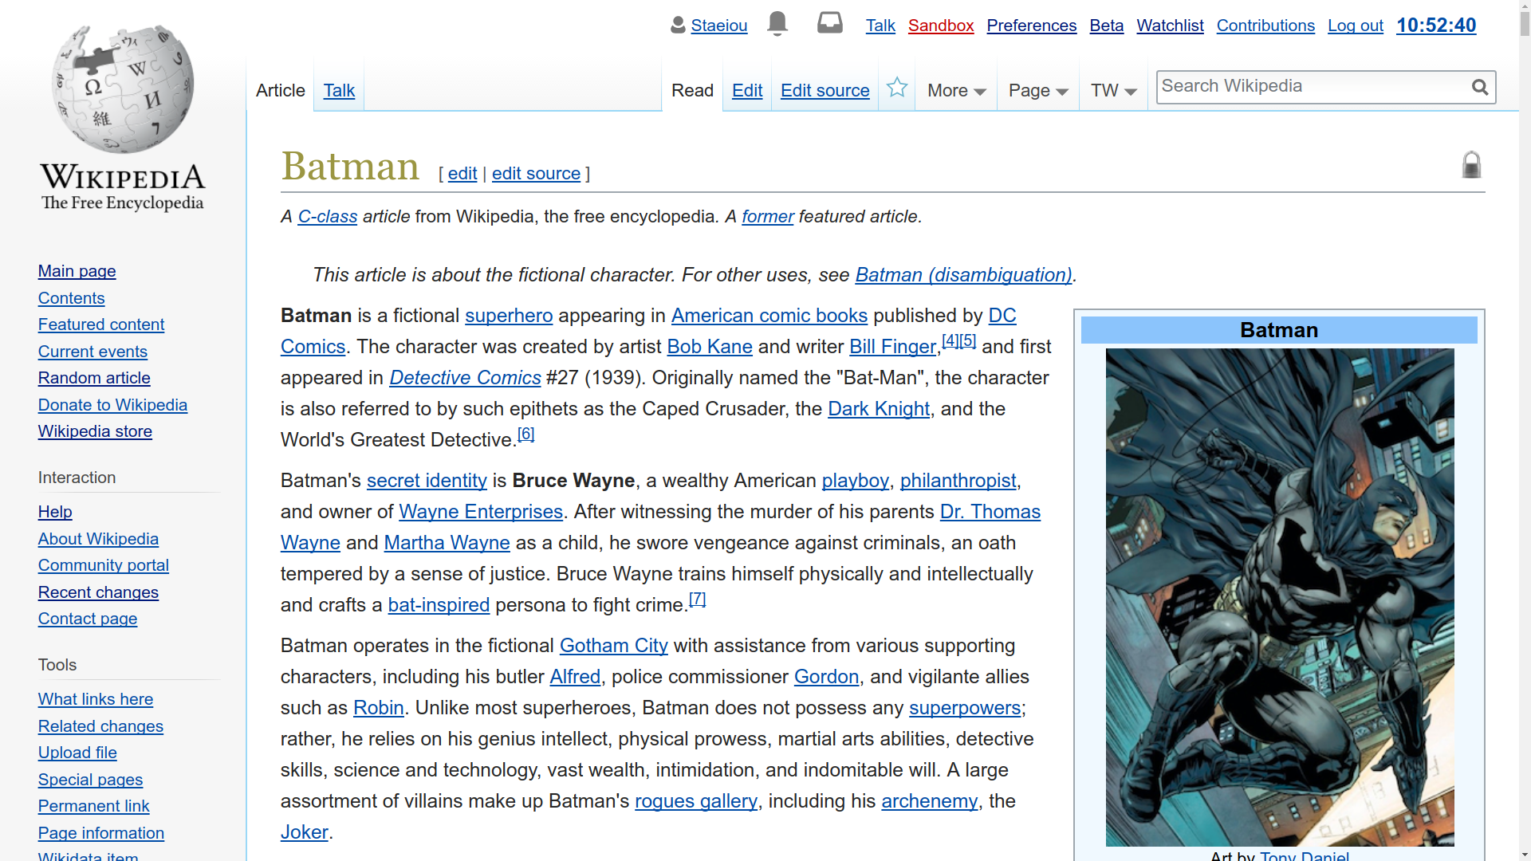The image size is (1531, 861).
Task: Open Help in the Interaction section
Action: point(55,512)
